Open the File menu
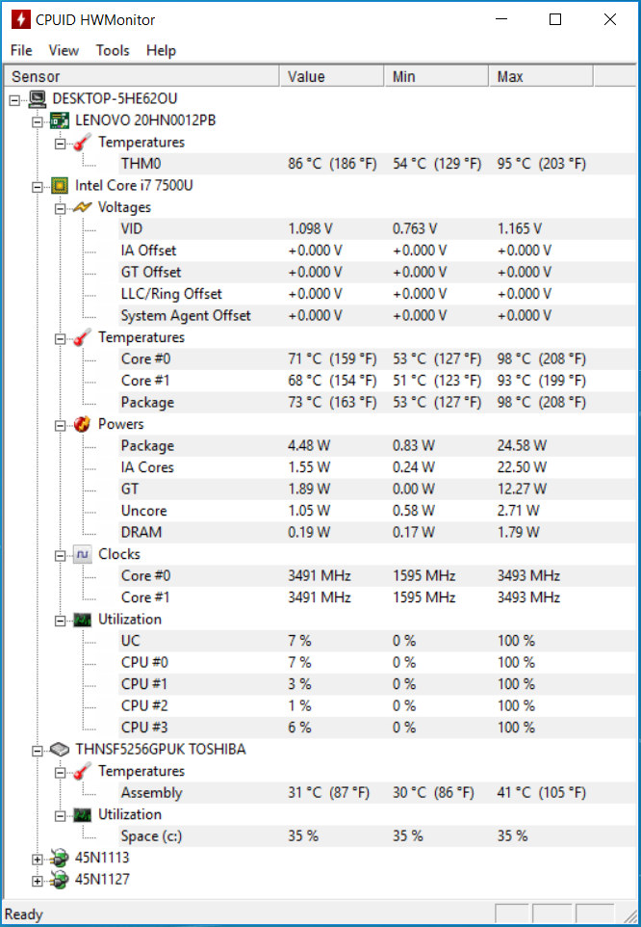This screenshot has height=927, width=641. pyautogui.click(x=21, y=51)
